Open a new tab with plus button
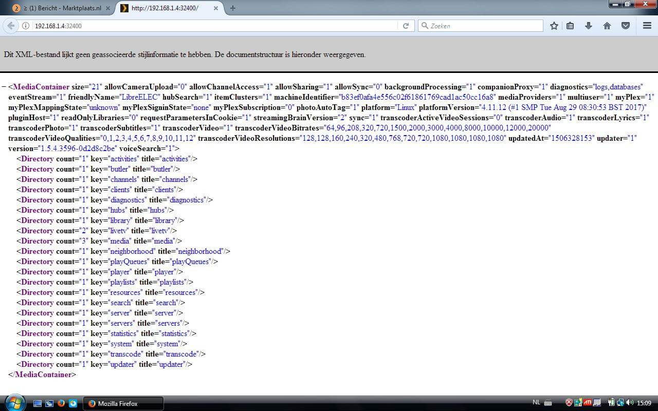Image resolution: width=658 pixels, height=411 pixels. pos(233,8)
